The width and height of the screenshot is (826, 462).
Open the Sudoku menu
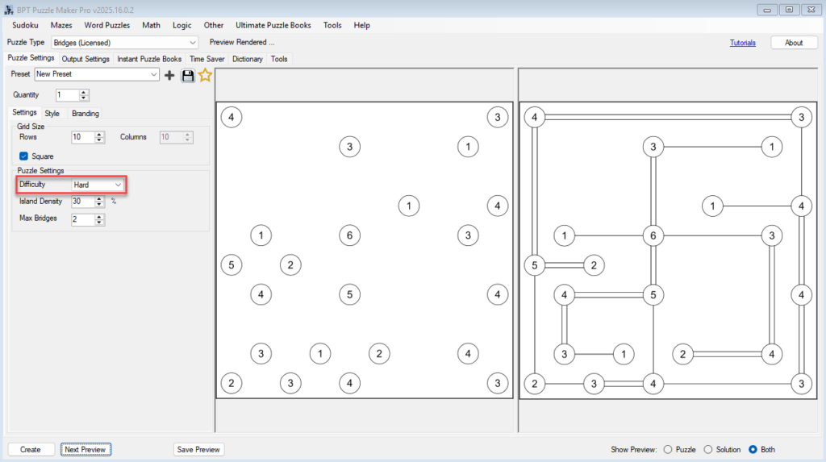pos(25,25)
